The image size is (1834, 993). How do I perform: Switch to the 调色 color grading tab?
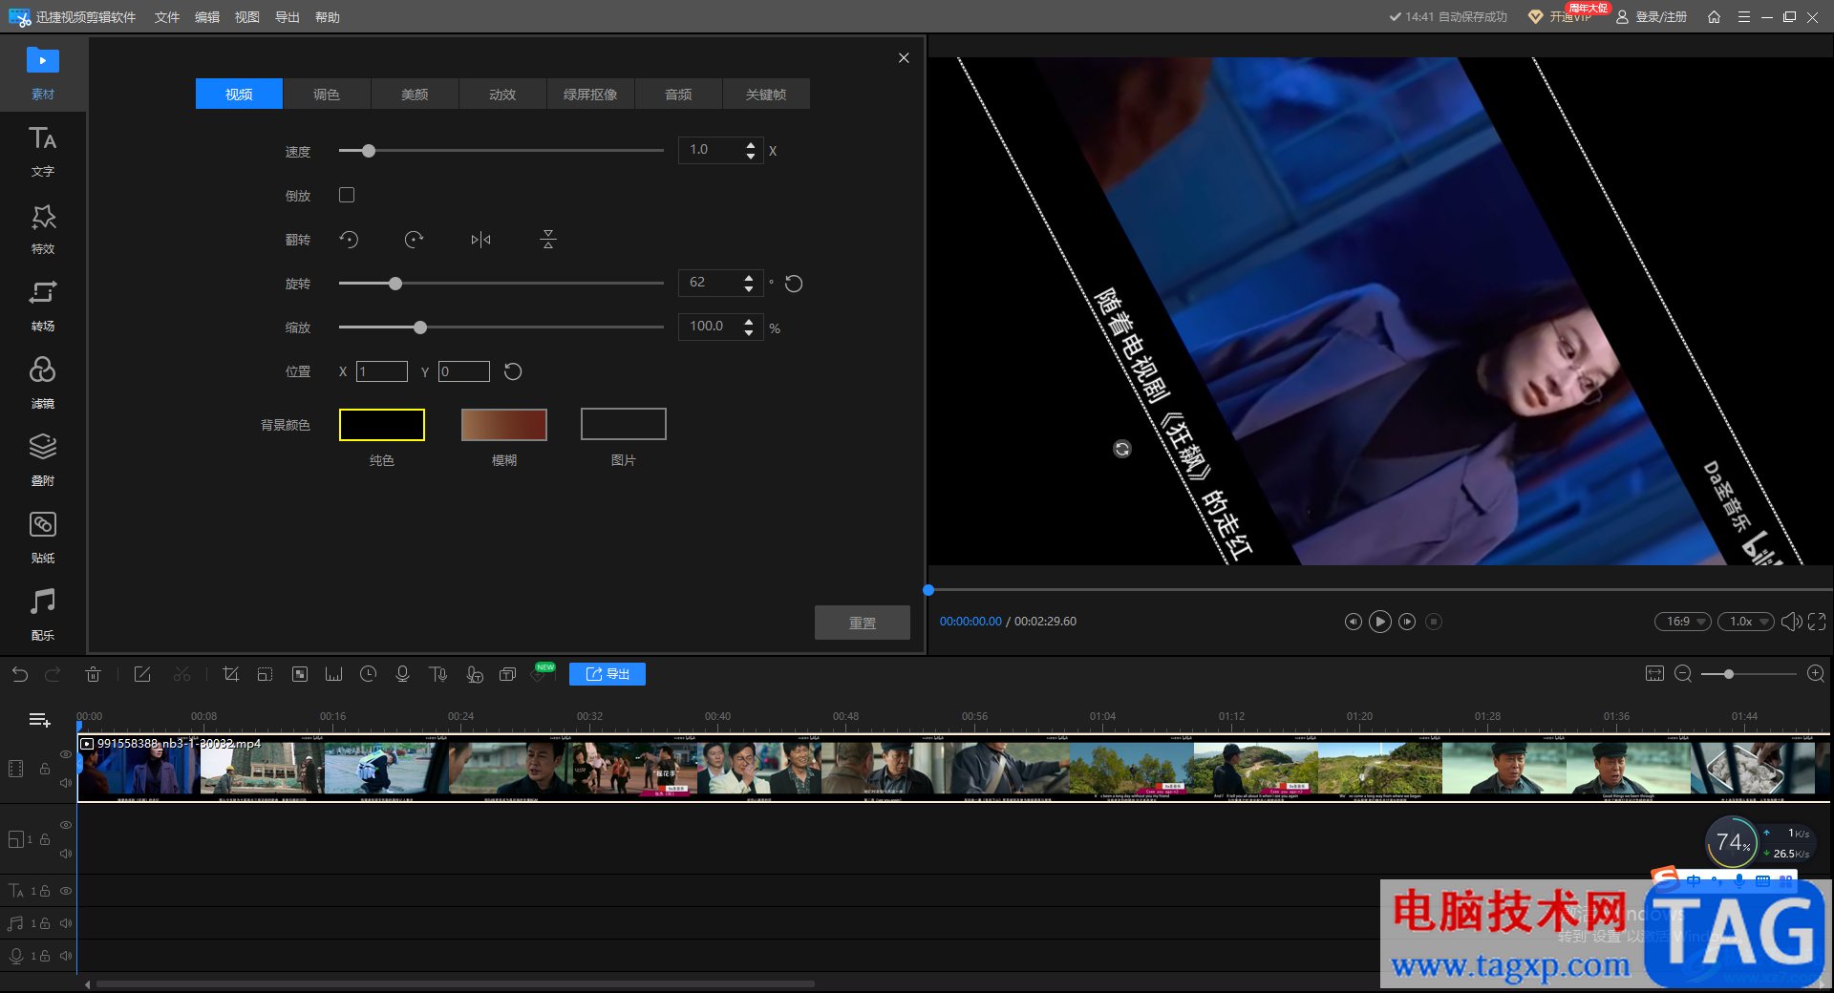coord(327,95)
